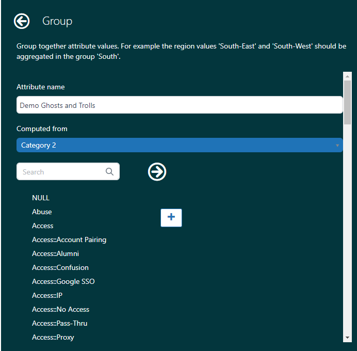
Task: Choose Access::No Access item
Action: click(x=61, y=309)
